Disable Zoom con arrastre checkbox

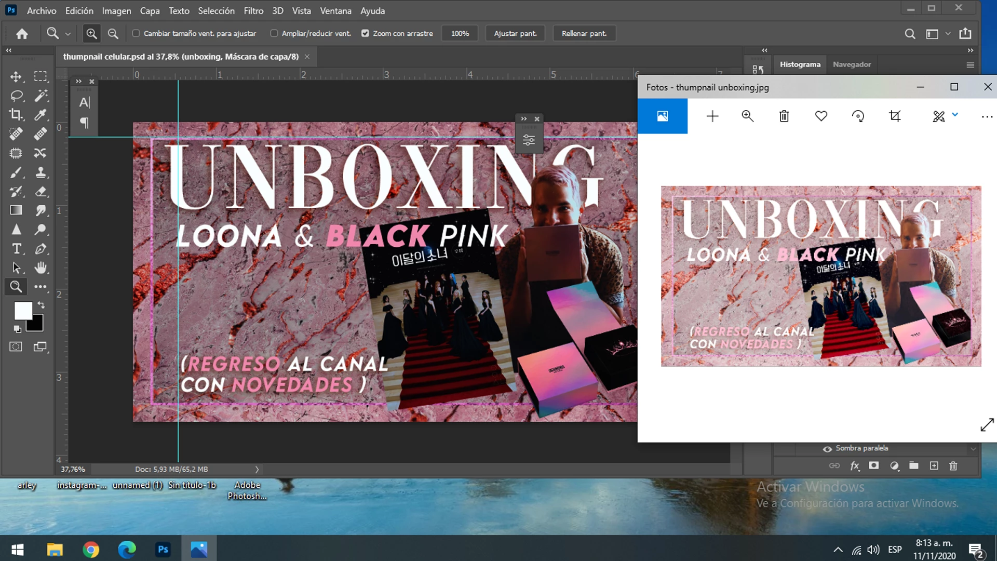[365, 33]
